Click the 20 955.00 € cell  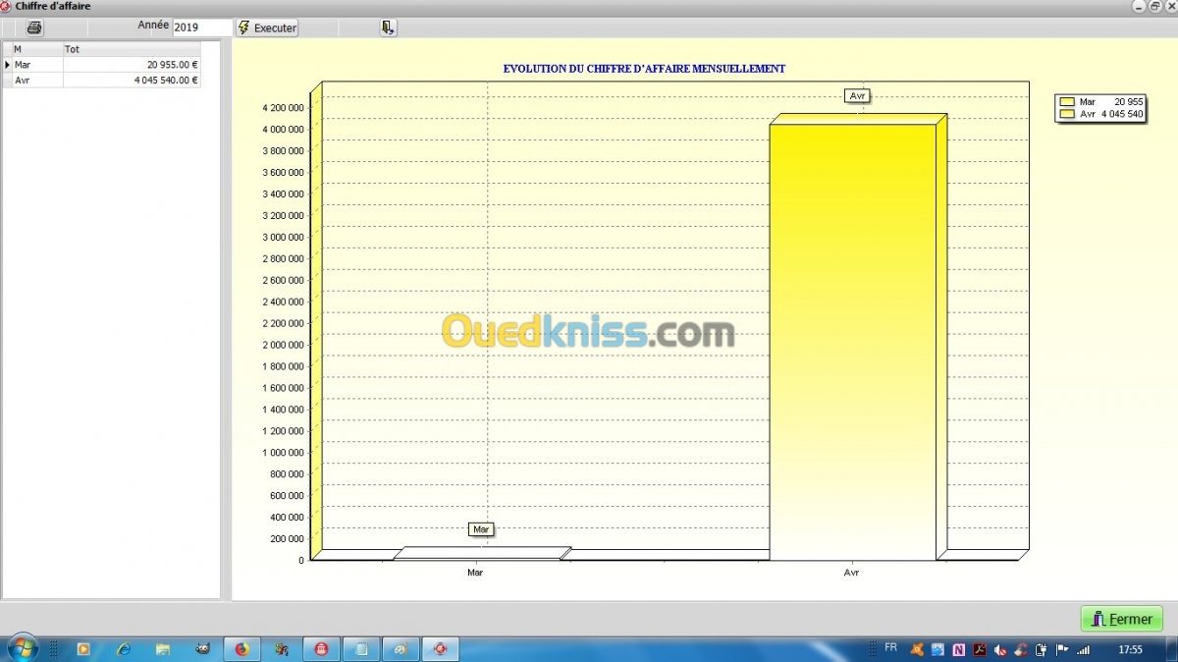click(132, 65)
